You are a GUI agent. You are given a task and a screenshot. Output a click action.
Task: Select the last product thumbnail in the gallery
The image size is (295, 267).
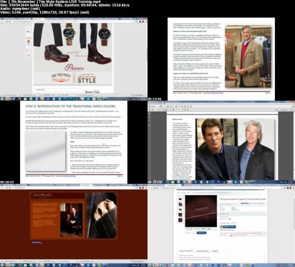click(180, 220)
